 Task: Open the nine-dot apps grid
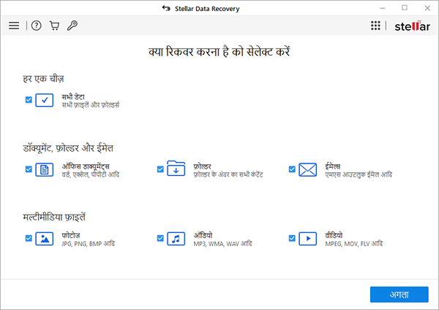tap(375, 26)
